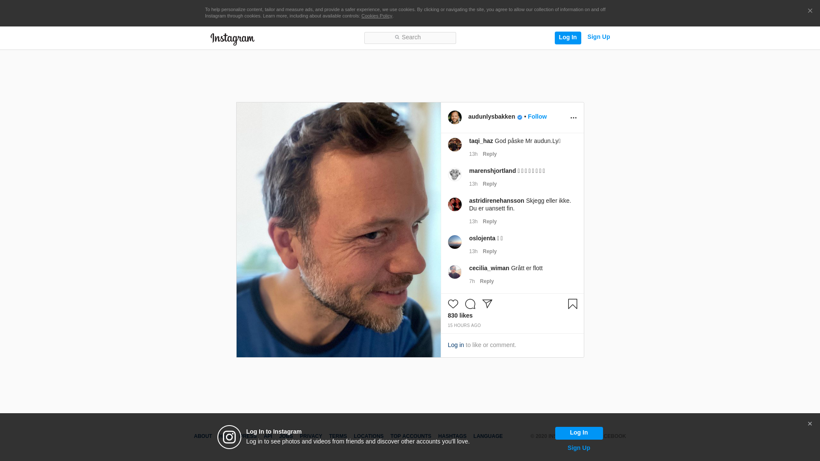Save the post with bookmark icon

pyautogui.click(x=572, y=304)
